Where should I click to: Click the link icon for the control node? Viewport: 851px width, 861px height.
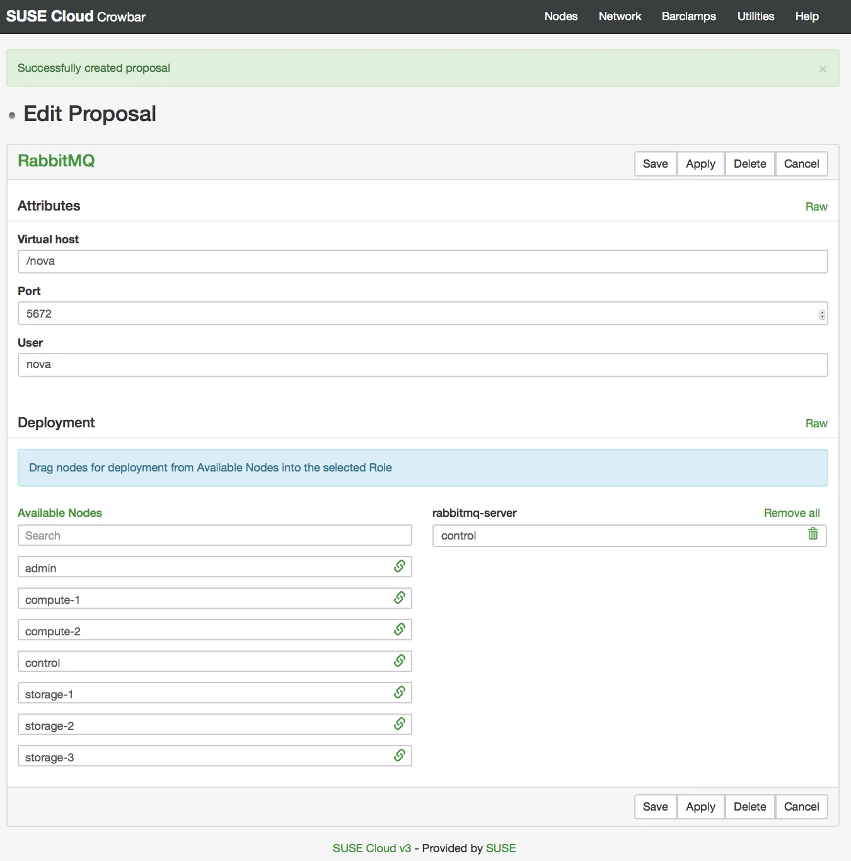[x=400, y=661]
